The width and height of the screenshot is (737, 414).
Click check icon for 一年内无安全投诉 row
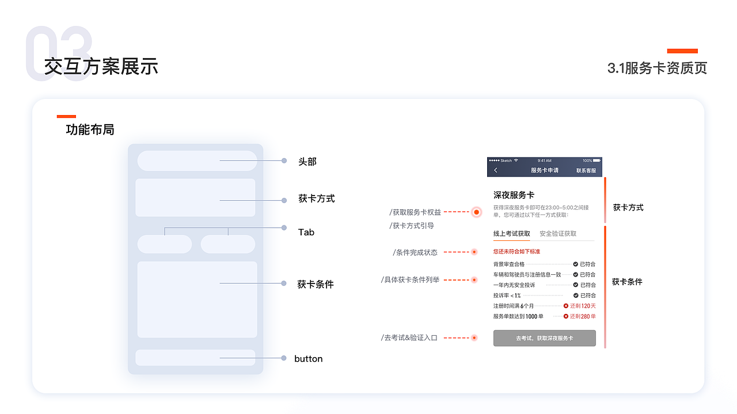pyautogui.click(x=575, y=285)
